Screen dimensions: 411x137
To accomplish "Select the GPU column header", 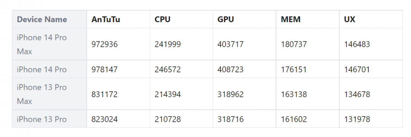I will tap(226, 19).
